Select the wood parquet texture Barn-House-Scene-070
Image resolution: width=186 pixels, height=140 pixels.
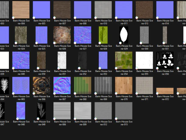click(x=124, y=86)
